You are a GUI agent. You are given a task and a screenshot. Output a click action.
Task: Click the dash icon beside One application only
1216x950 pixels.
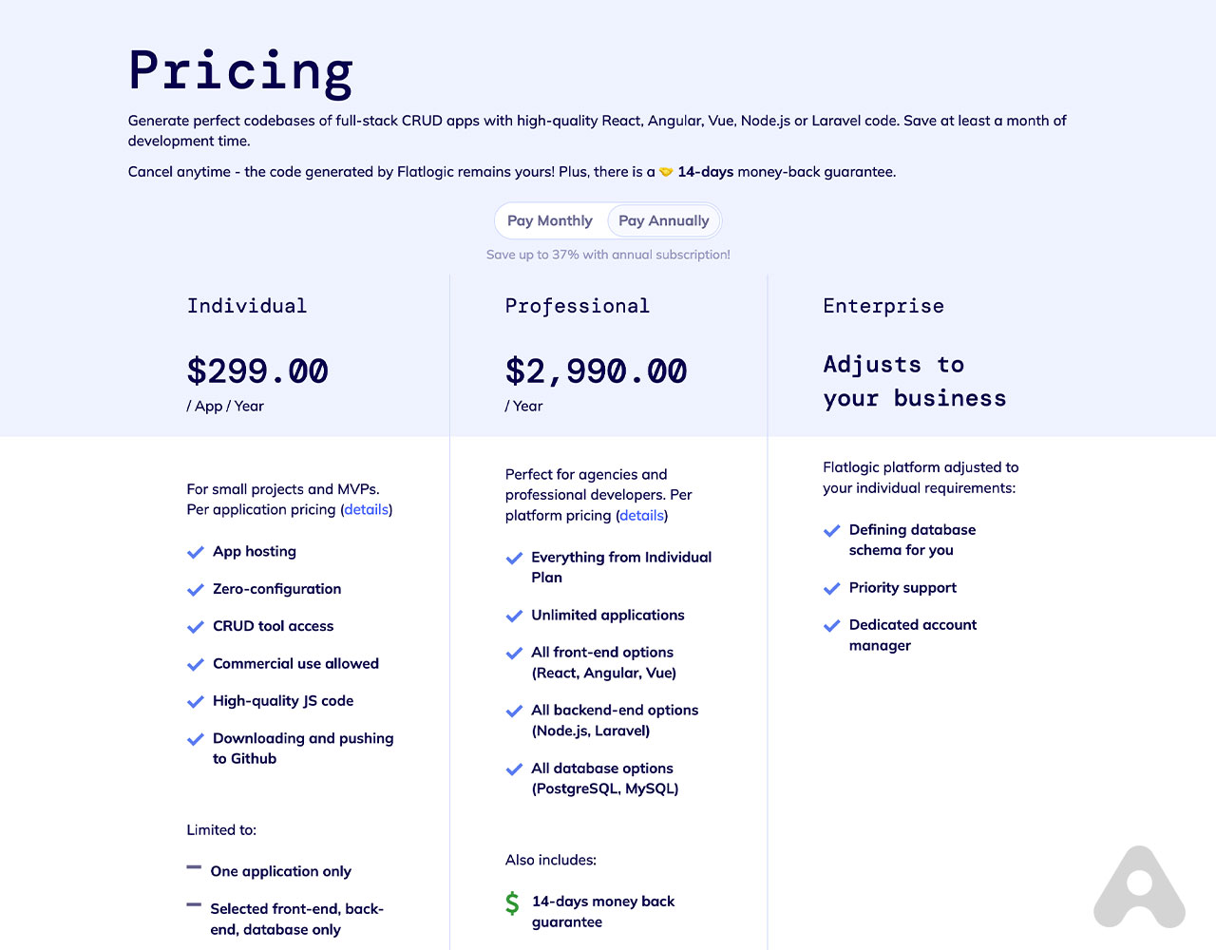(194, 868)
